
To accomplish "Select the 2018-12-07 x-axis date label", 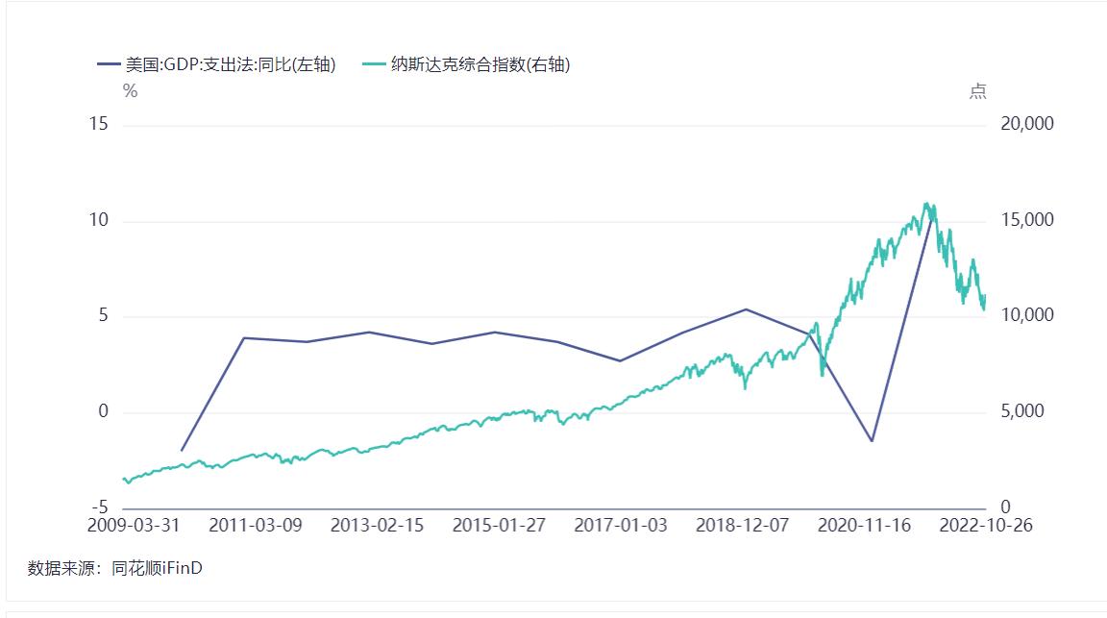I will pos(742,526).
